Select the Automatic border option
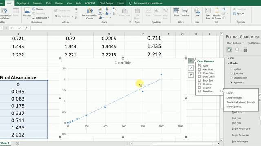Image resolution: width=261 pixels, height=146 pixels. 231,82
